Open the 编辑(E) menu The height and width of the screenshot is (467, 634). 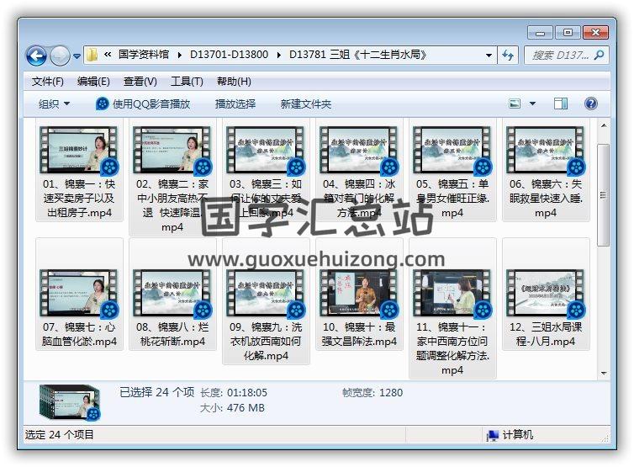tap(93, 82)
